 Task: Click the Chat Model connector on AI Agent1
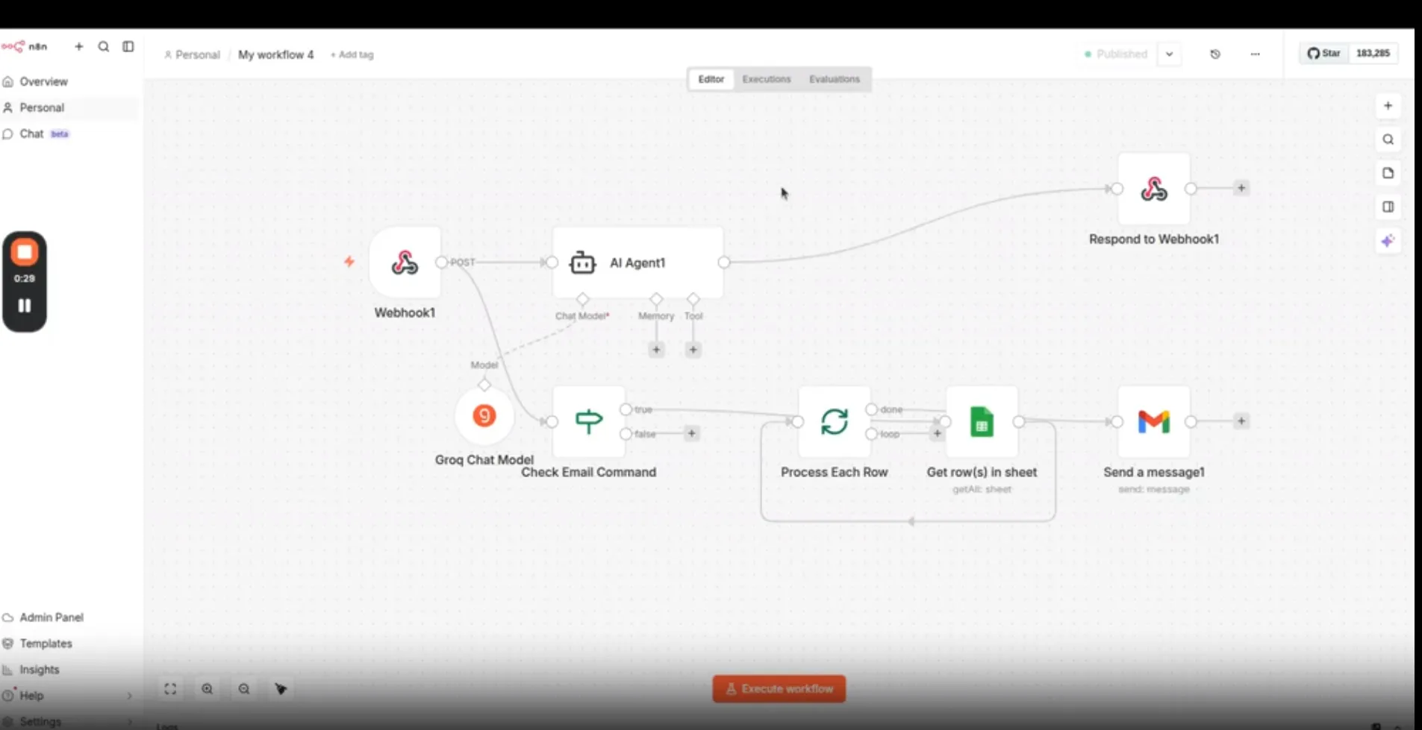(582, 299)
